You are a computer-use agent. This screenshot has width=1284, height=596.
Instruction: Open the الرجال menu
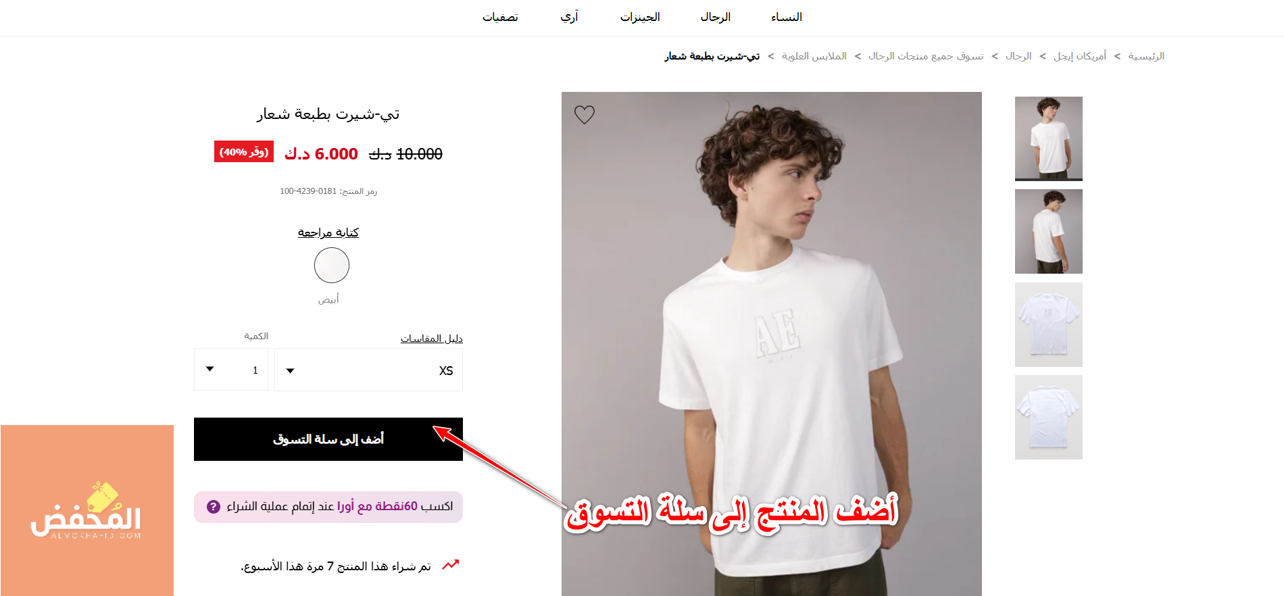pos(716,17)
